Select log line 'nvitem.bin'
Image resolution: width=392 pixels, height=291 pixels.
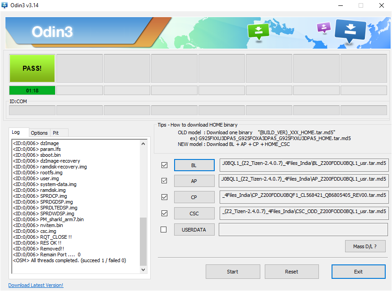point(38,225)
